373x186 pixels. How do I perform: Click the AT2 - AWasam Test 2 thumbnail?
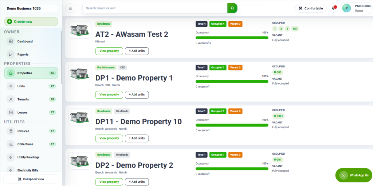[x=80, y=30]
